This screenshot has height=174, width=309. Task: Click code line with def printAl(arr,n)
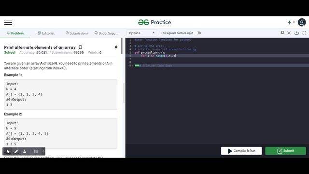[x=150, y=53]
